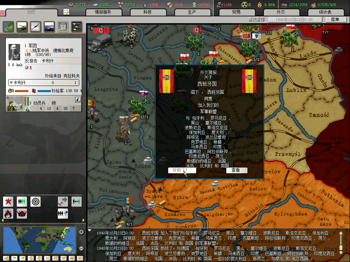Screen dimensions: 350x262
Task: Open the naval units ship icon
Action: pos(49,27)
